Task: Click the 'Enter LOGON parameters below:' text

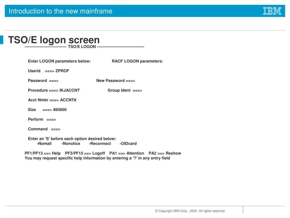Action: click(x=59, y=61)
